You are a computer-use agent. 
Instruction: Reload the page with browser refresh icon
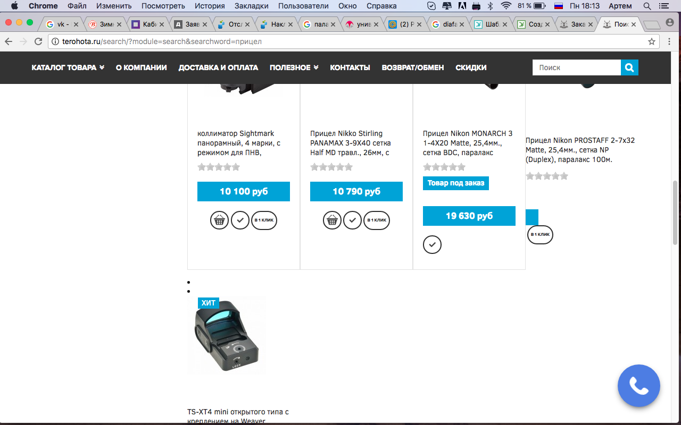coord(38,41)
